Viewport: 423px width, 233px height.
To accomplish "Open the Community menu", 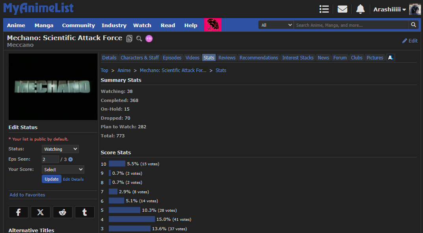I will click(x=78, y=25).
